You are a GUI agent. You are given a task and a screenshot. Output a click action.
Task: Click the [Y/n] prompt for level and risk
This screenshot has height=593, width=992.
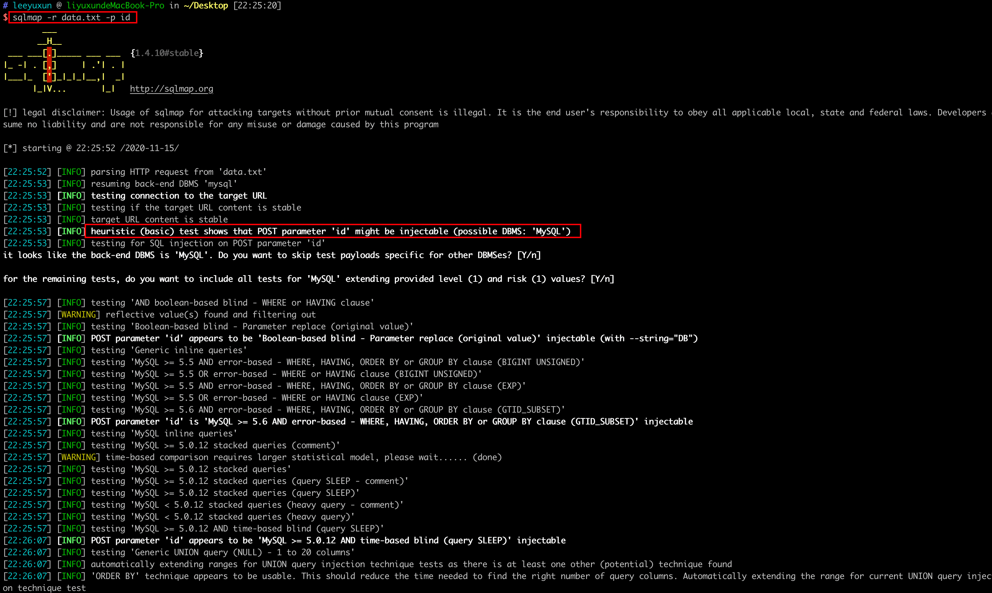pos(602,279)
